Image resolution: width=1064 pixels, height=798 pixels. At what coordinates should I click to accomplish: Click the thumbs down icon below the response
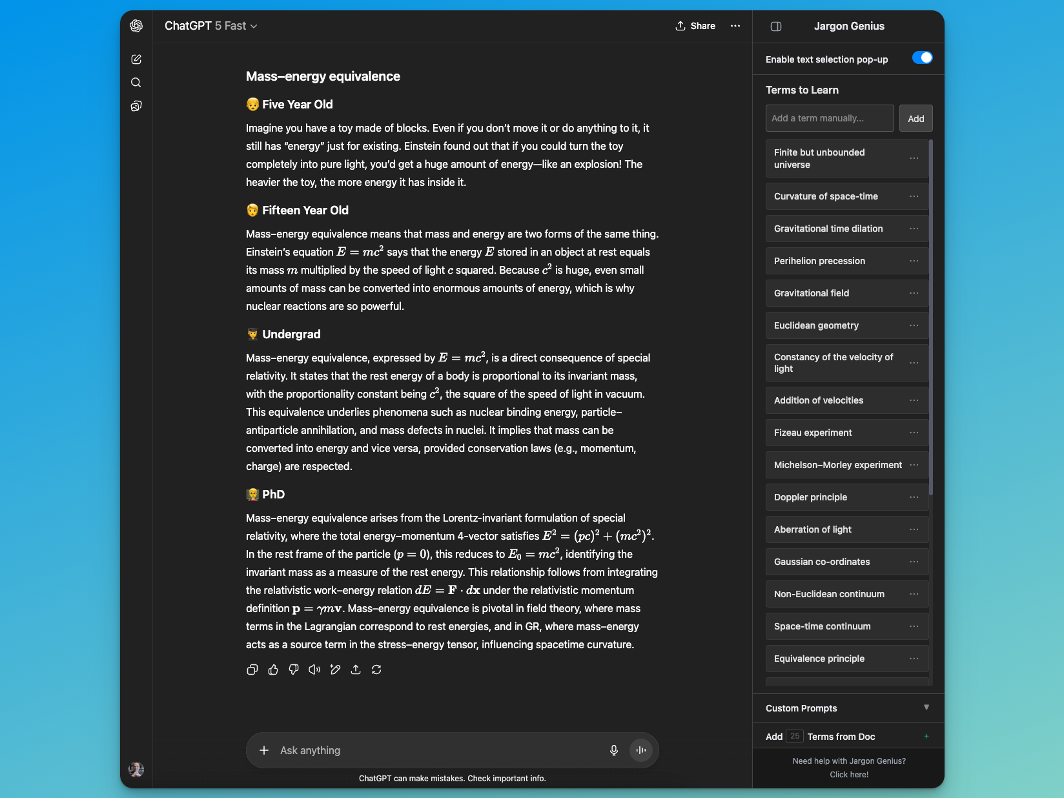294,670
